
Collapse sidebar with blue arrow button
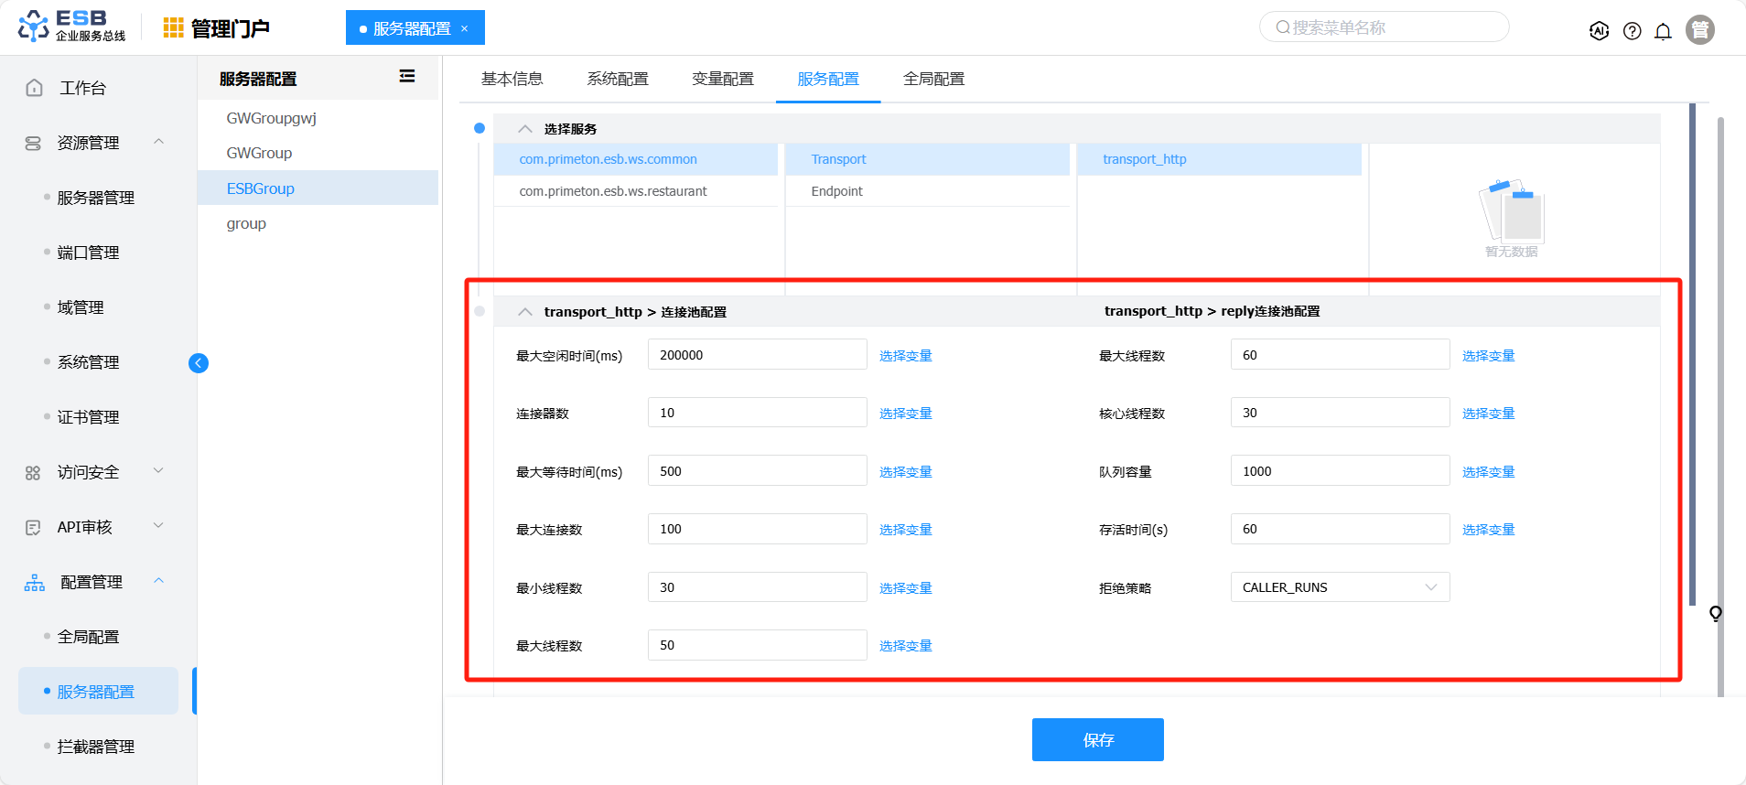click(x=199, y=363)
